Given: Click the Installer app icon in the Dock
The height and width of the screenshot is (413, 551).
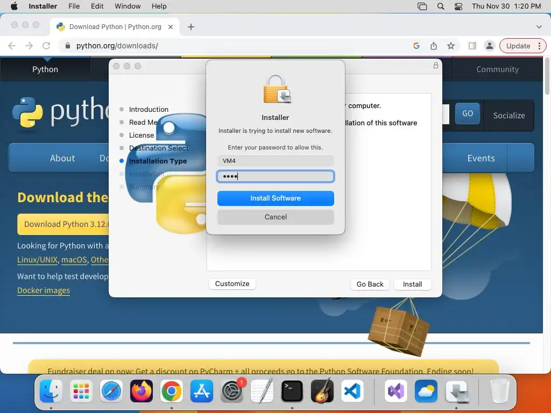Looking at the screenshot, I should [456, 391].
